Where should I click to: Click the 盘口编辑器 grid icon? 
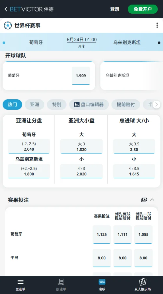(77, 105)
